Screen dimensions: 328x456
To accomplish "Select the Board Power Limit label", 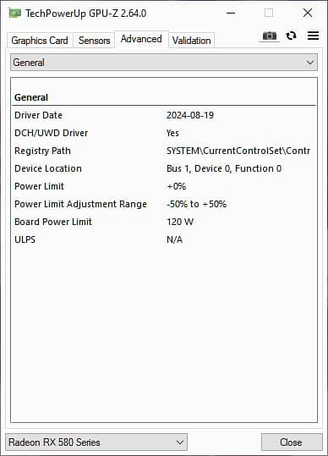I will tap(53, 222).
